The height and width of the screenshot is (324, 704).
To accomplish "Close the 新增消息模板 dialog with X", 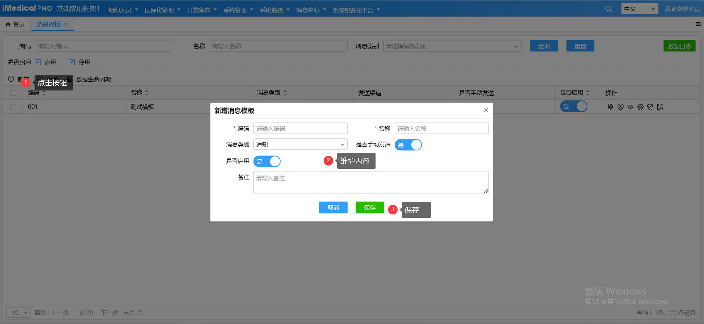I will 486,110.
